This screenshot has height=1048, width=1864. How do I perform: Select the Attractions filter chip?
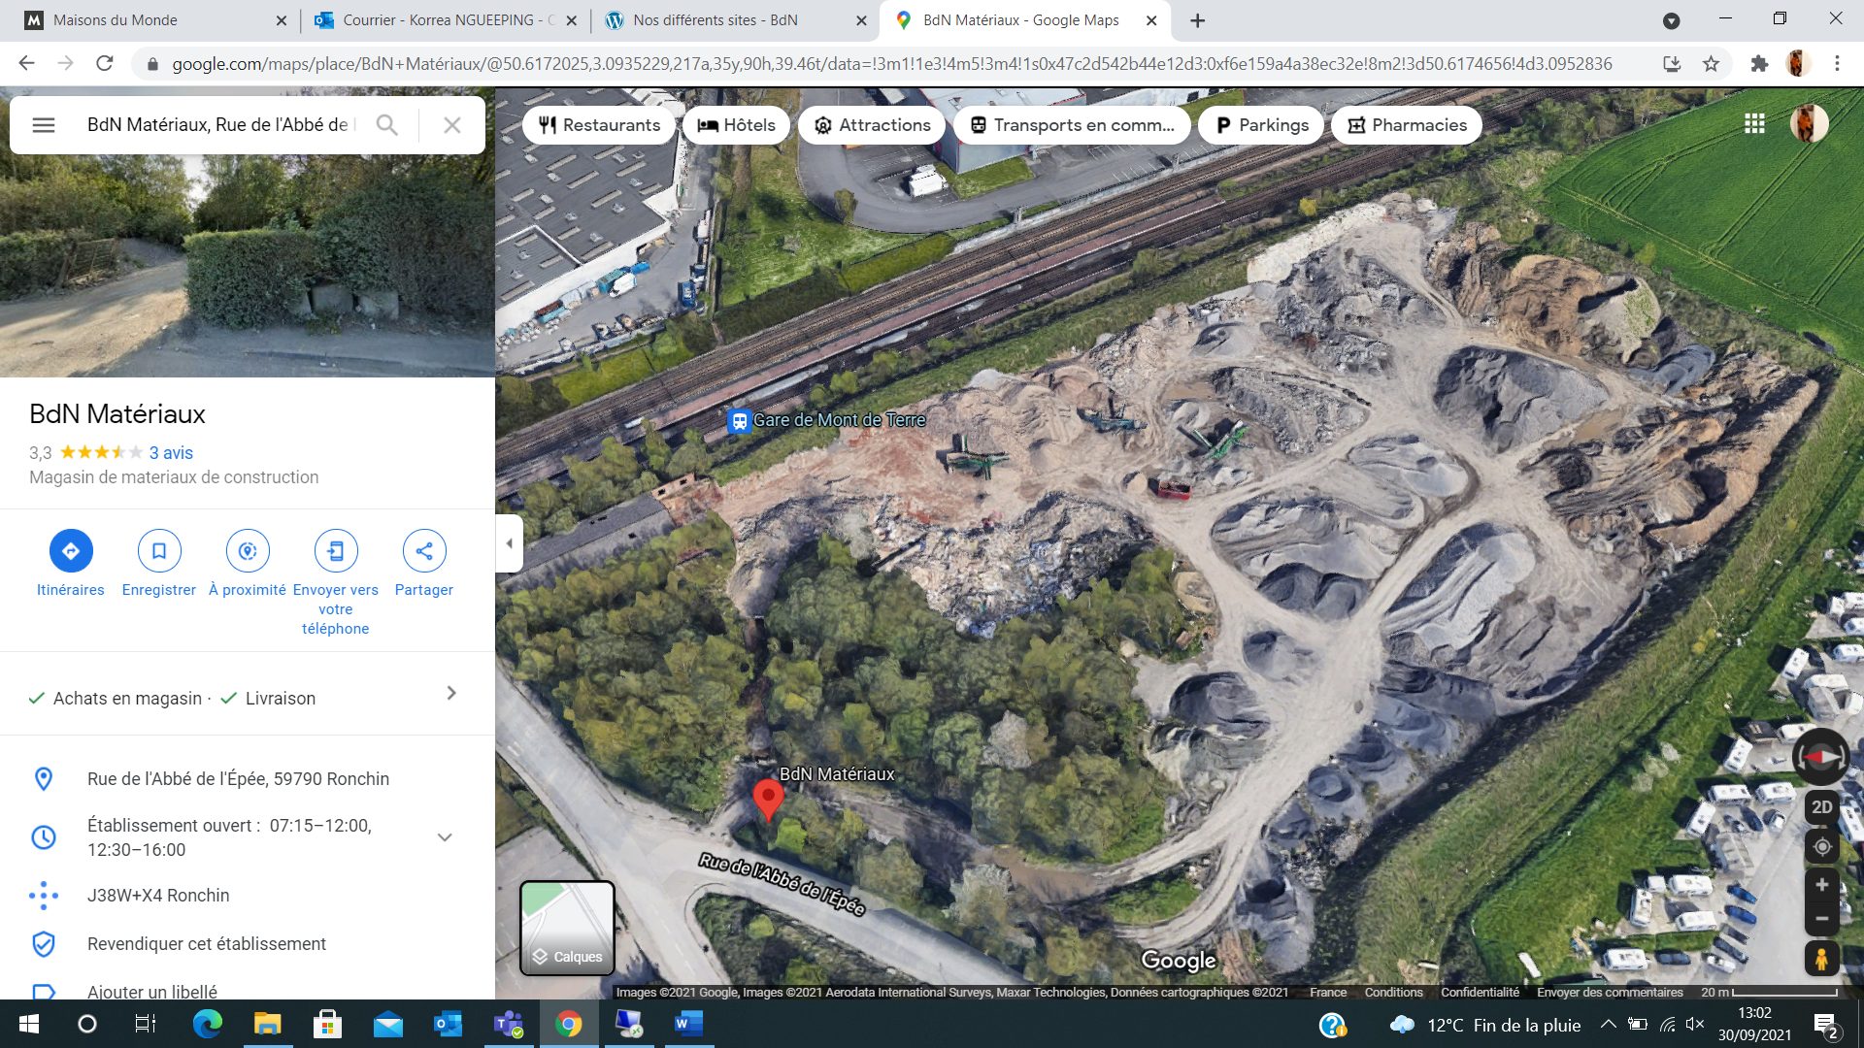(872, 125)
